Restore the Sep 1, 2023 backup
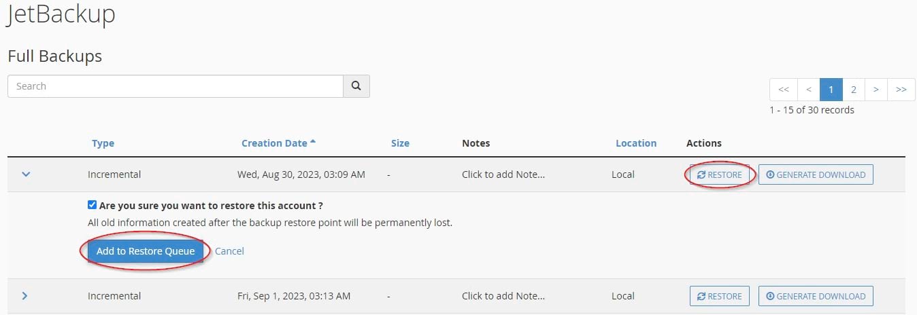Viewport: 917px width, 315px height. click(719, 296)
